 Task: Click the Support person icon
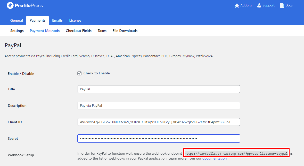(x=259, y=5)
